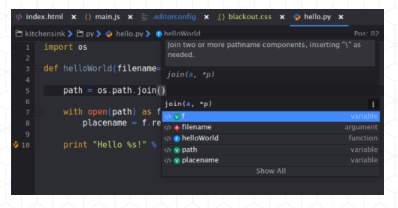Click line number 3 in the gutter
The height and width of the screenshot is (208, 398).
(x=28, y=69)
